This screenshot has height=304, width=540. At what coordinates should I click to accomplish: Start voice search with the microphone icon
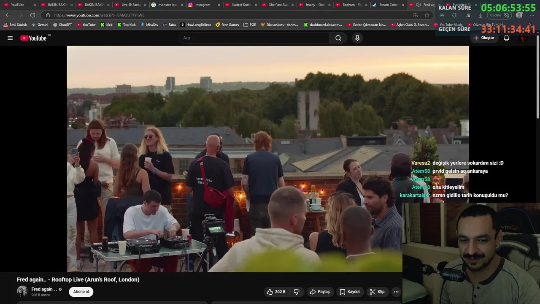[x=357, y=38]
